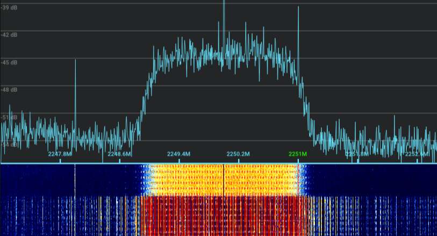The image size is (437, 236).
Task: Click the 2251.8M frequency axis label
Action: pos(357,154)
